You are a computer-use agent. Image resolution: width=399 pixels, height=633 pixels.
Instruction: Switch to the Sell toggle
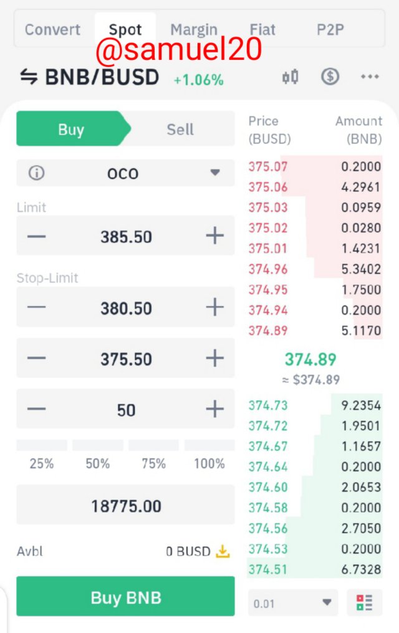point(180,129)
